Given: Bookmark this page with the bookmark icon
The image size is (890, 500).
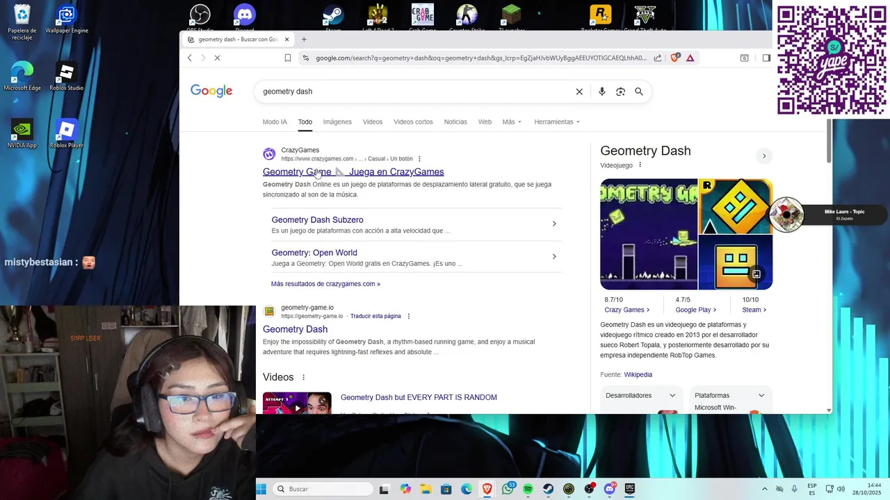Looking at the screenshot, I should point(287,58).
